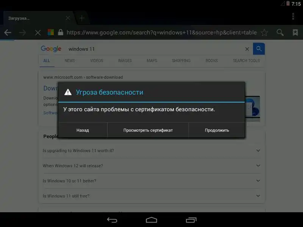This screenshot has height=227, width=303.
Task: Tap the www.microsoft.com › software-download result URL
Action: [83, 77]
